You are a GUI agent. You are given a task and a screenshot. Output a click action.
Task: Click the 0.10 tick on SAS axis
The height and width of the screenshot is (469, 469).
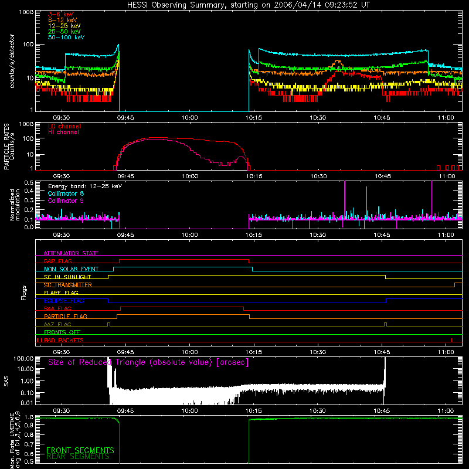pos(27,393)
